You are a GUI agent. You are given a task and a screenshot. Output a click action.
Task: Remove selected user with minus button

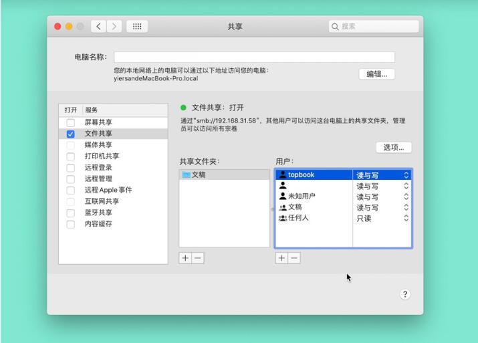294,258
